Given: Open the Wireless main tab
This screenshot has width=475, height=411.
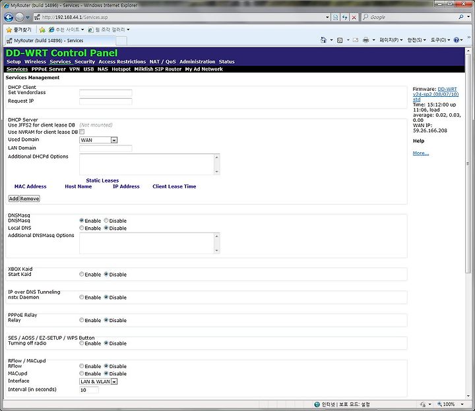Looking at the screenshot, I should (35, 62).
